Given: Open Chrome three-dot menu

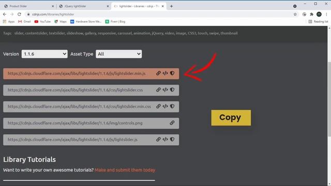Looking at the screenshot, I should (326, 14).
